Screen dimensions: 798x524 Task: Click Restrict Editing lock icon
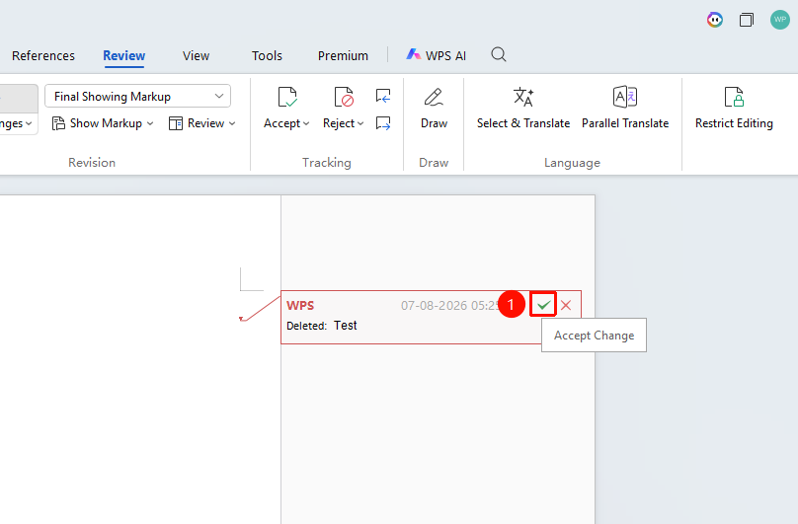pos(734,97)
